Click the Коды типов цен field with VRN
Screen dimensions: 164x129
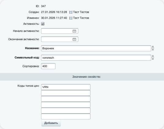66,87
